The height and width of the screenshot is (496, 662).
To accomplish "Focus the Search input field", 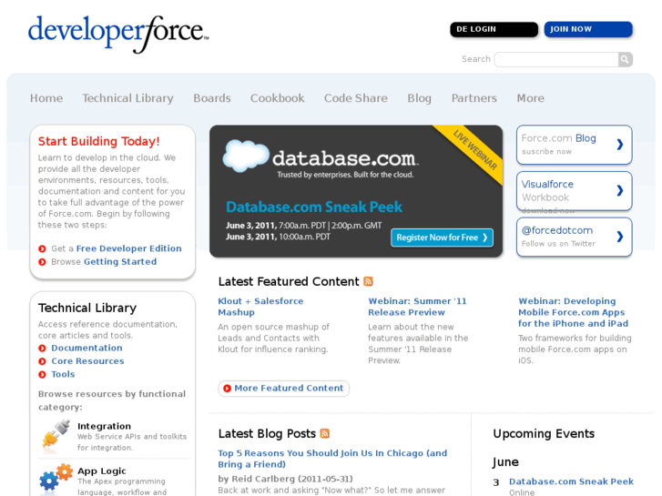I will pos(556,59).
